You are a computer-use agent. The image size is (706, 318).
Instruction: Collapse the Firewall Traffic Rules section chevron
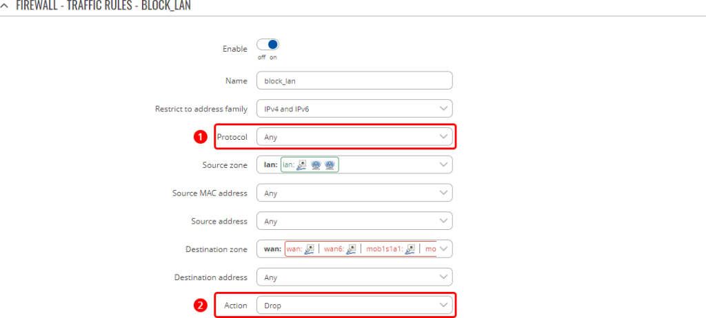pyautogui.click(x=5, y=6)
